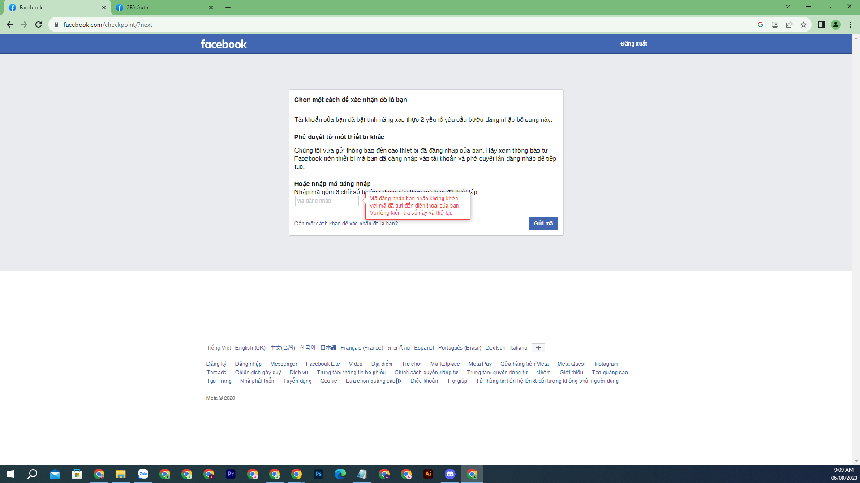The height and width of the screenshot is (483, 860).
Task: Open the Facebook Lite footer link
Action: [x=323, y=364]
